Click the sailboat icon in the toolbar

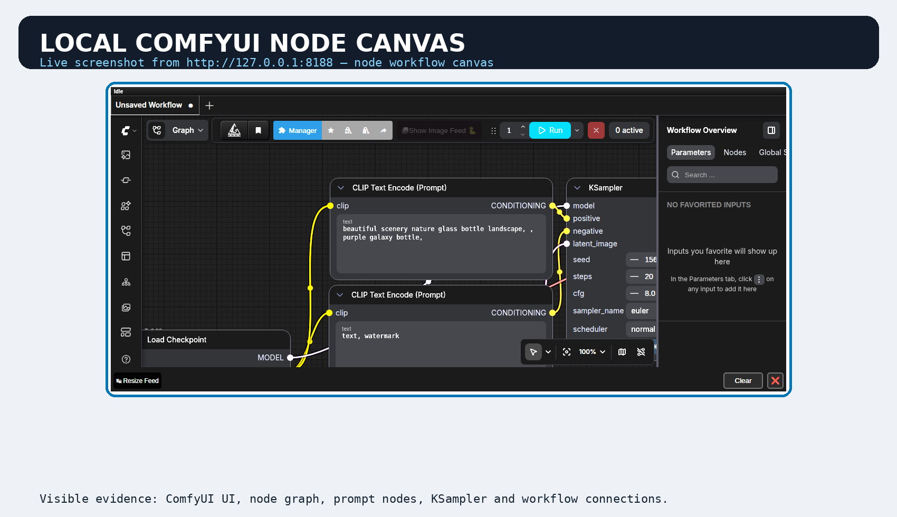point(234,130)
